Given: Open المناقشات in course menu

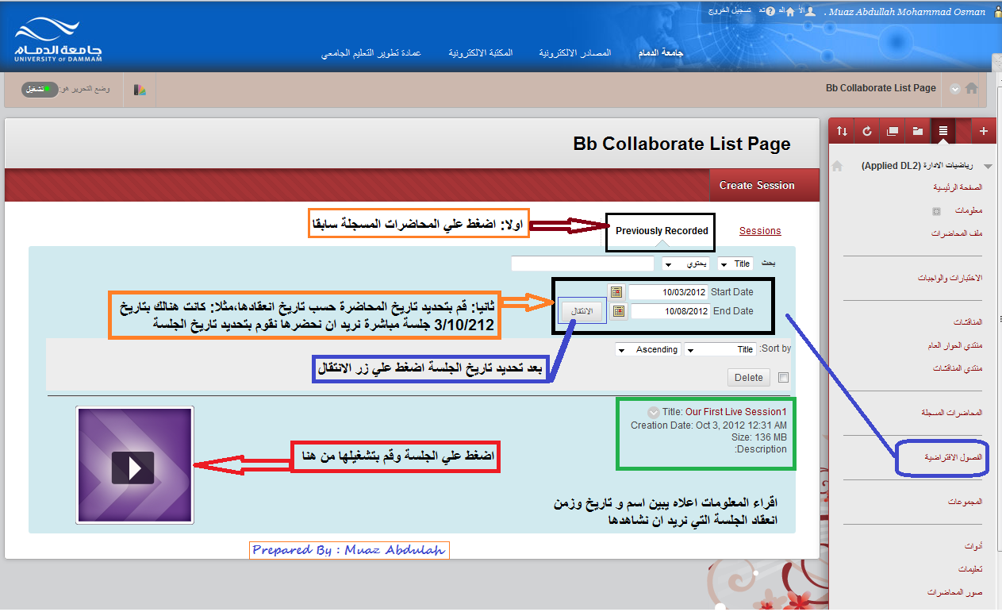Looking at the screenshot, I should [x=968, y=322].
